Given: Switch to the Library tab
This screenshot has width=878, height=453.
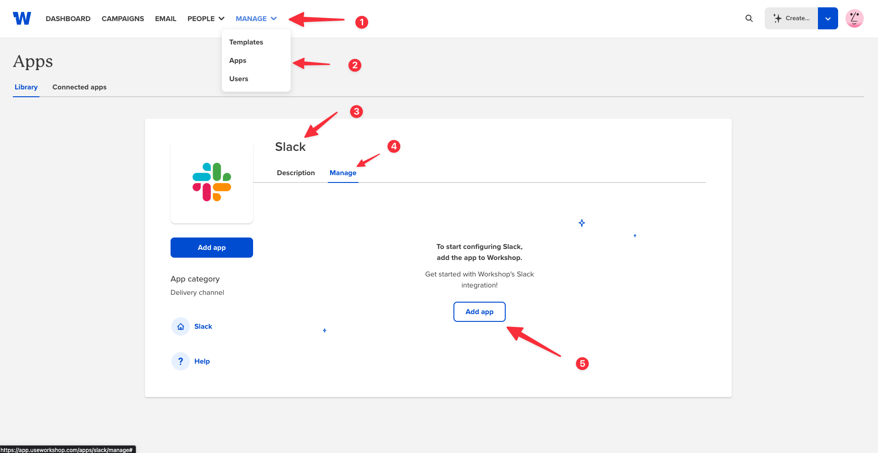Looking at the screenshot, I should (26, 87).
